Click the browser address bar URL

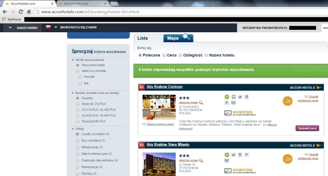(x=90, y=12)
